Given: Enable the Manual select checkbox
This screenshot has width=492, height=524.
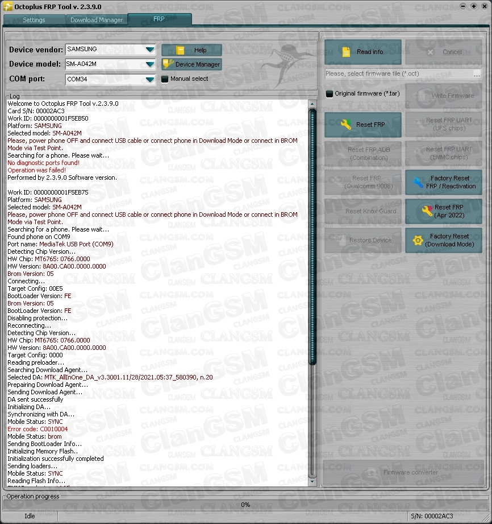Looking at the screenshot, I should (165, 79).
